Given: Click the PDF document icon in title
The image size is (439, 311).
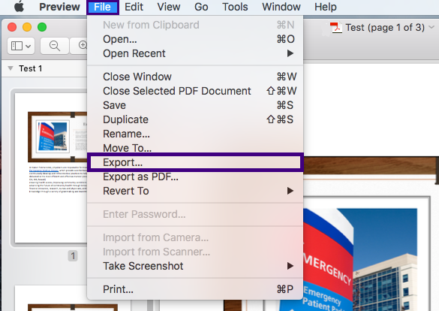Looking at the screenshot, I should point(336,28).
